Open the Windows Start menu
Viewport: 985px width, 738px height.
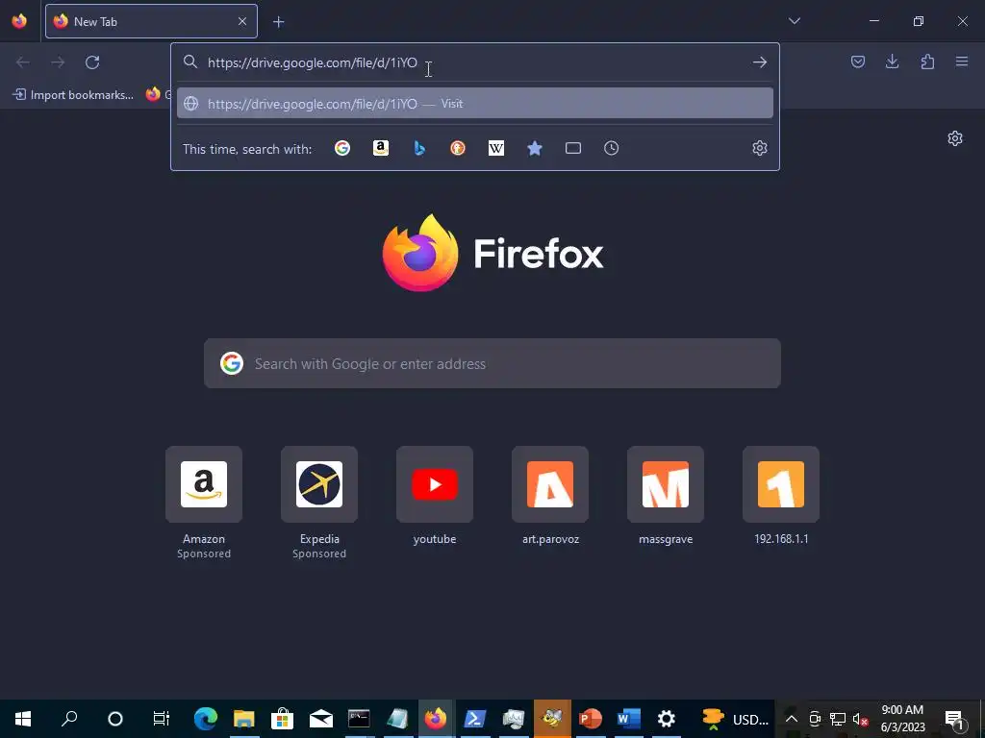coord(23,719)
